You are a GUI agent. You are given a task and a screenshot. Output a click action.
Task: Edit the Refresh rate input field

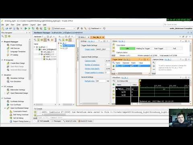(101, 81)
